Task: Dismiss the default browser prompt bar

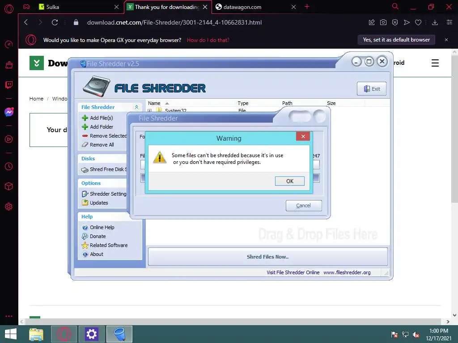Action: [x=446, y=40]
